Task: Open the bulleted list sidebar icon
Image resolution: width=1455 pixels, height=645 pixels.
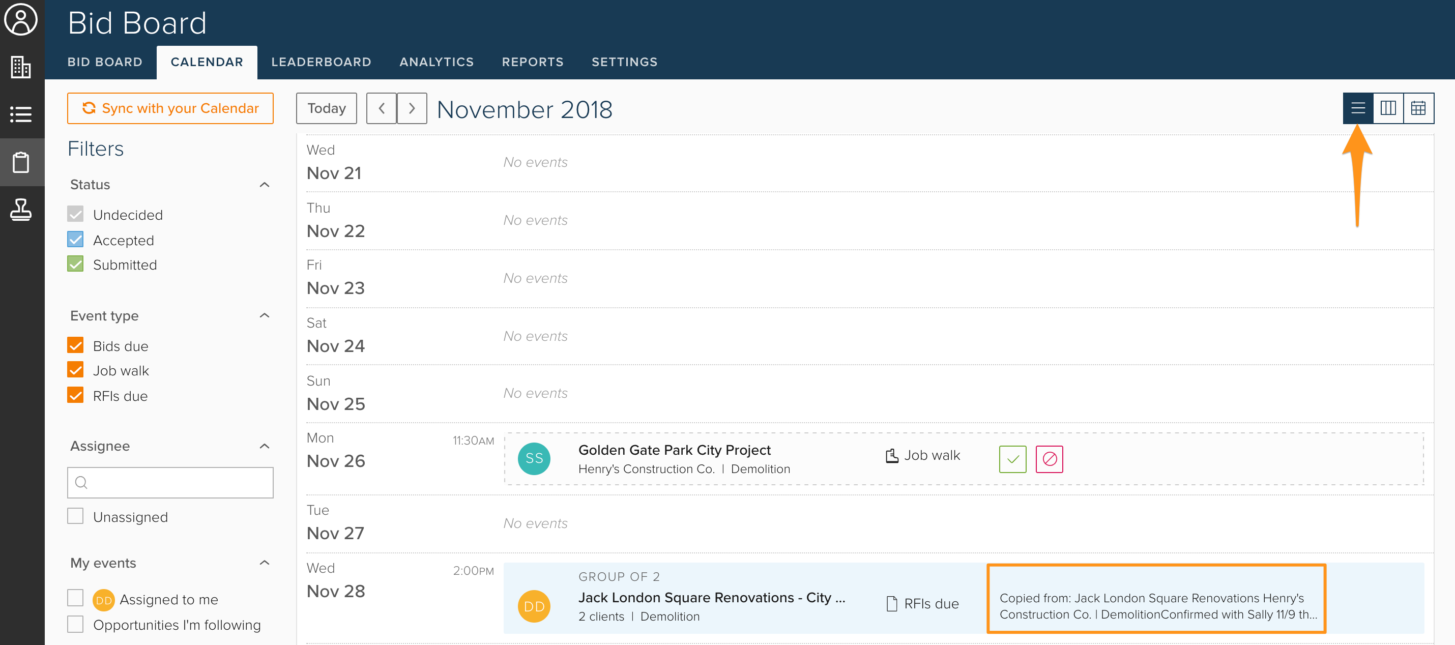Action: pos(21,114)
